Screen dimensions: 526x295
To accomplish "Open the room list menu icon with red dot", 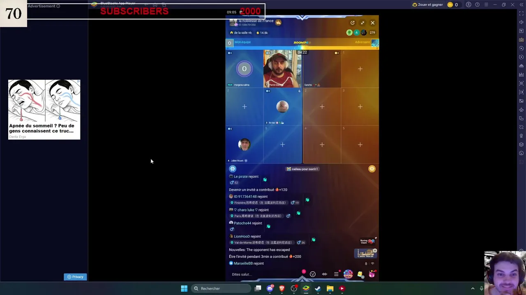I will [x=336, y=274].
